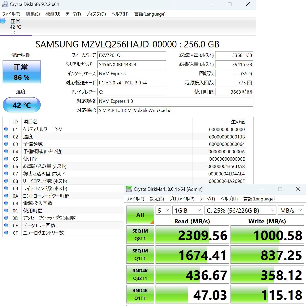The height and width of the screenshot is (306, 306).
Task: Select the C: disk status orb at top
Action: click(x=3, y=21)
